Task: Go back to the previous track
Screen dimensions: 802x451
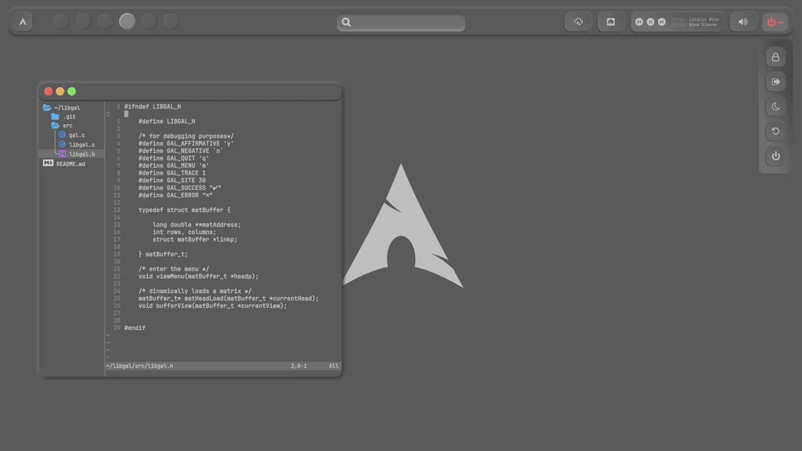Action: [638, 22]
